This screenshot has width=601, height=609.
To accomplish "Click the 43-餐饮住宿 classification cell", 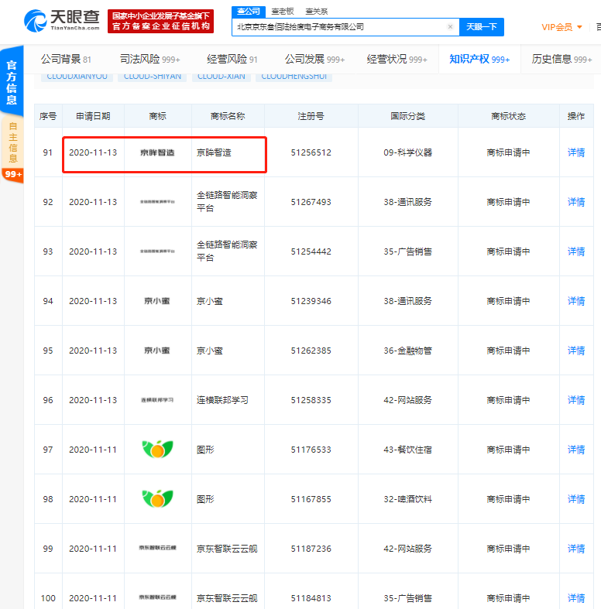I will [408, 450].
